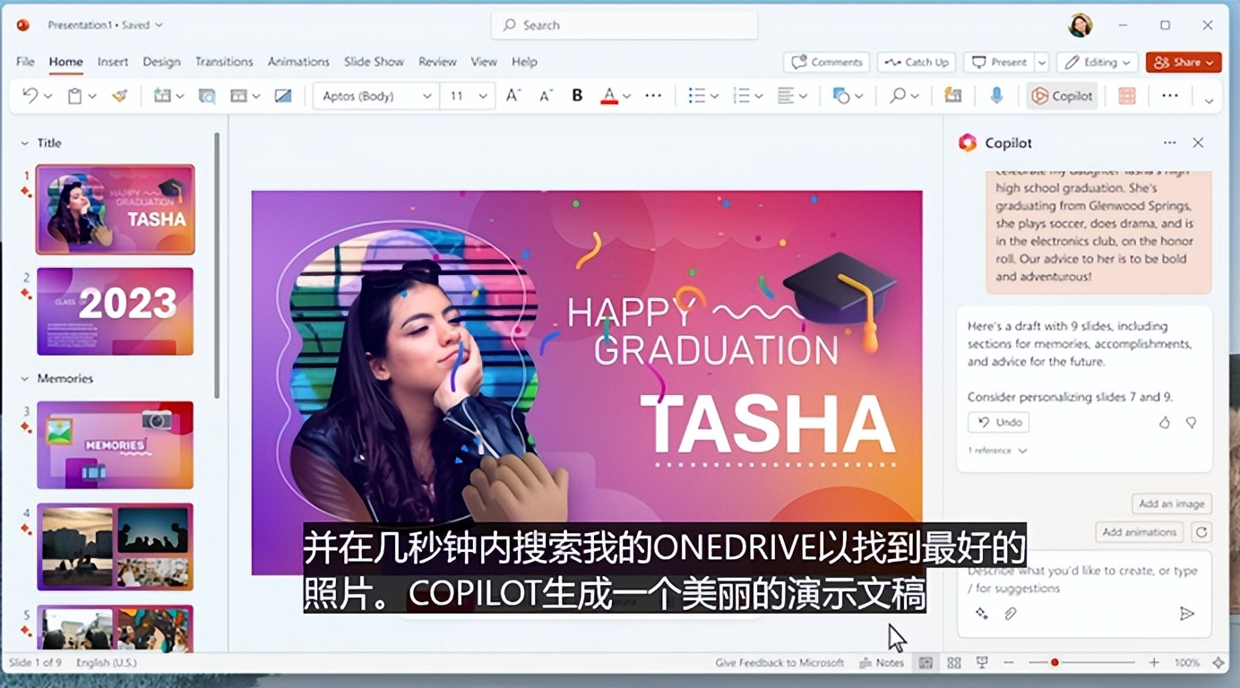Expand the ribbon with the far-right chevron

pos(1209,100)
